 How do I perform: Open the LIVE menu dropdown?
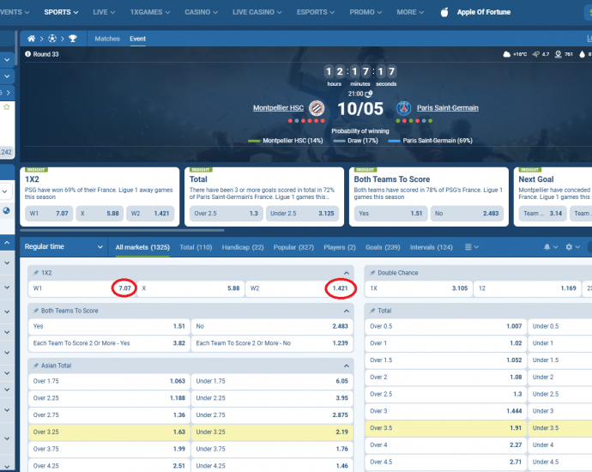[x=104, y=12]
